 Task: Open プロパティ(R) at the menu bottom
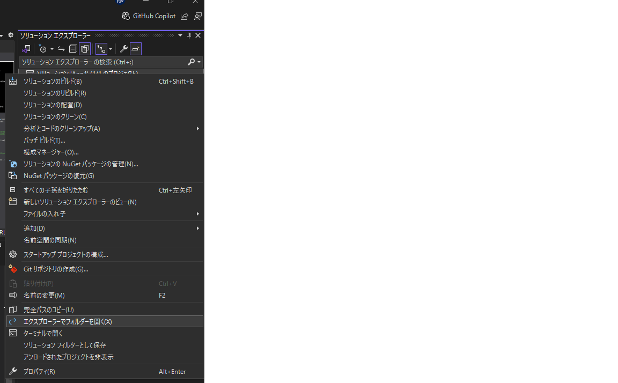pyautogui.click(x=105, y=372)
